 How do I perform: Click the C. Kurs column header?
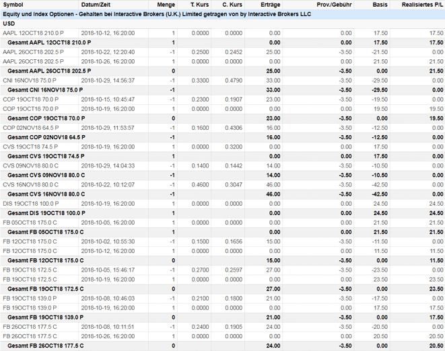[x=232, y=5]
